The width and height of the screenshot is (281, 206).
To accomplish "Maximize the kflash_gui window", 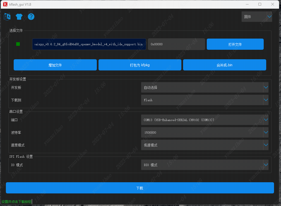I will point(260,4).
